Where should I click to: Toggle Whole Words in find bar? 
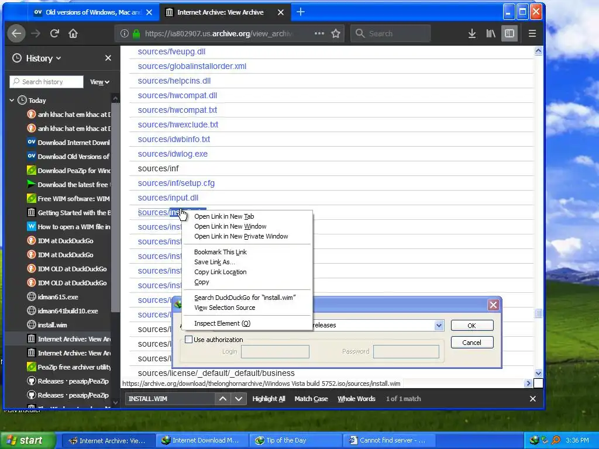(x=356, y=399)
